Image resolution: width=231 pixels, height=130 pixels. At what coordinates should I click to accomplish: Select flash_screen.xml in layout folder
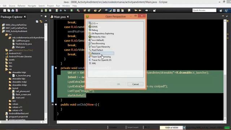[22, 95]
